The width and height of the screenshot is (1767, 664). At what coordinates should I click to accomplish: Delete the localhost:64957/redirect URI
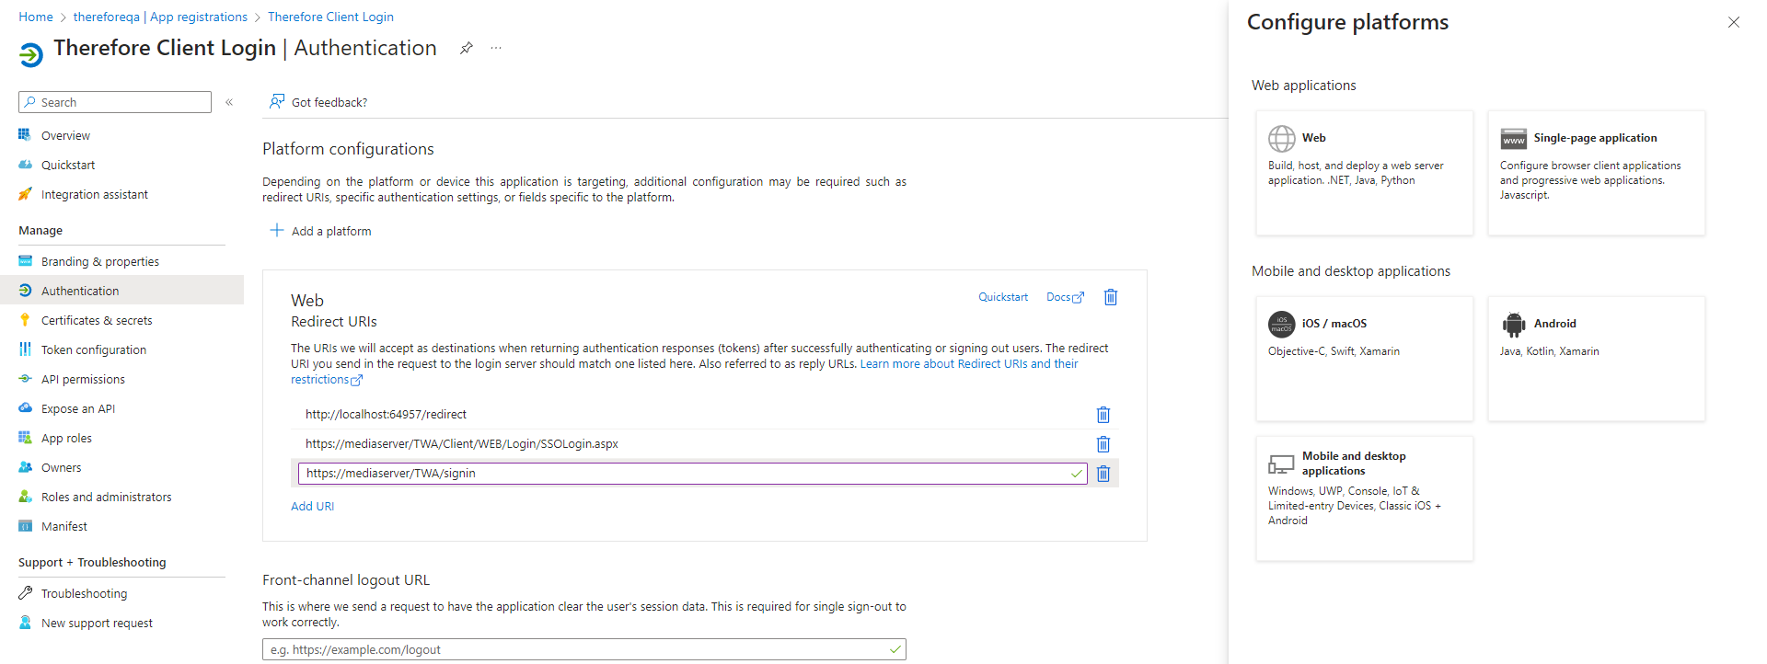pyautogui.click(x=1103, y=415)
